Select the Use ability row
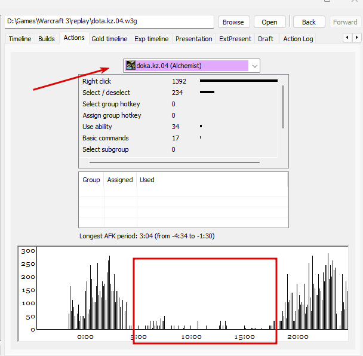The height and width of the screenshot is (356, 363). coord(179,127)
